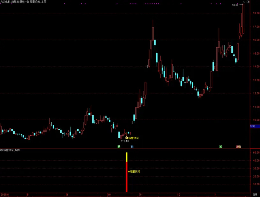Screen dimensions: 260x197
Task: Select the 2025年 label on time axis
Action: (5, 194)
